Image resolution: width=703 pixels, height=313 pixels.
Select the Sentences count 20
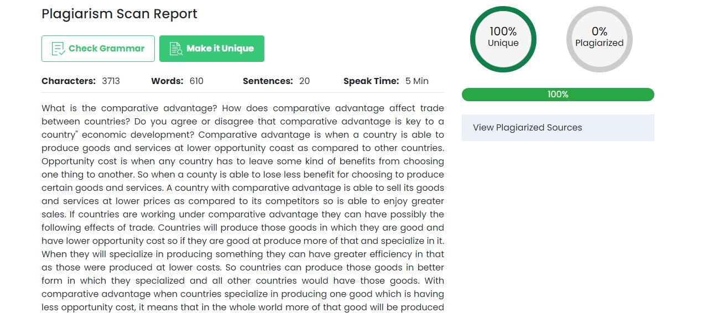pos(304,81)
